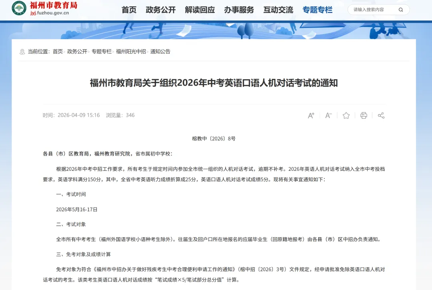
Task: Open the 互动交流 menu item
Action: 278,10
